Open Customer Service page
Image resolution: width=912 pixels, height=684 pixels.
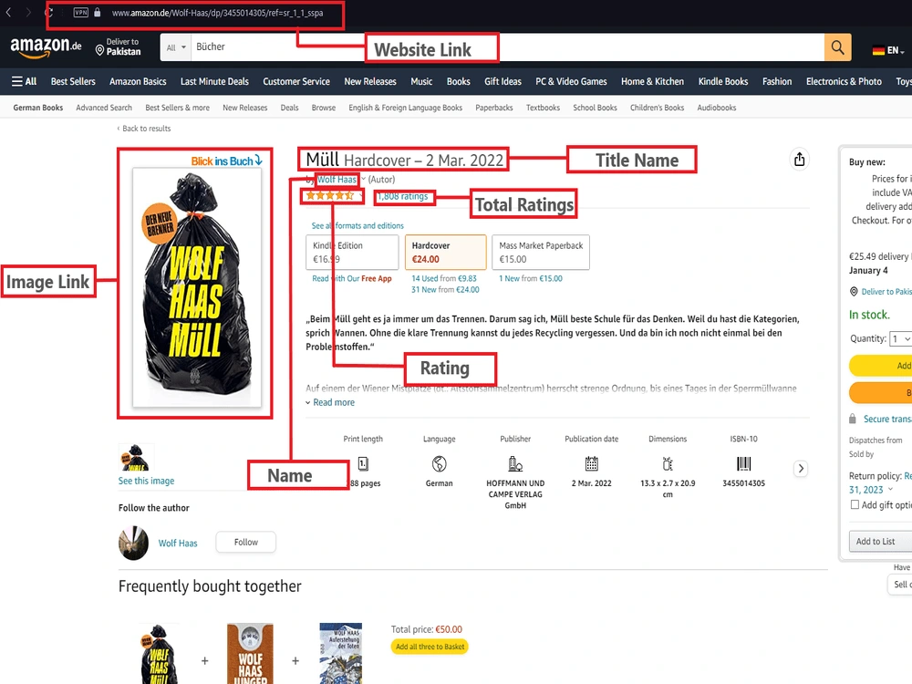point(296,81)
